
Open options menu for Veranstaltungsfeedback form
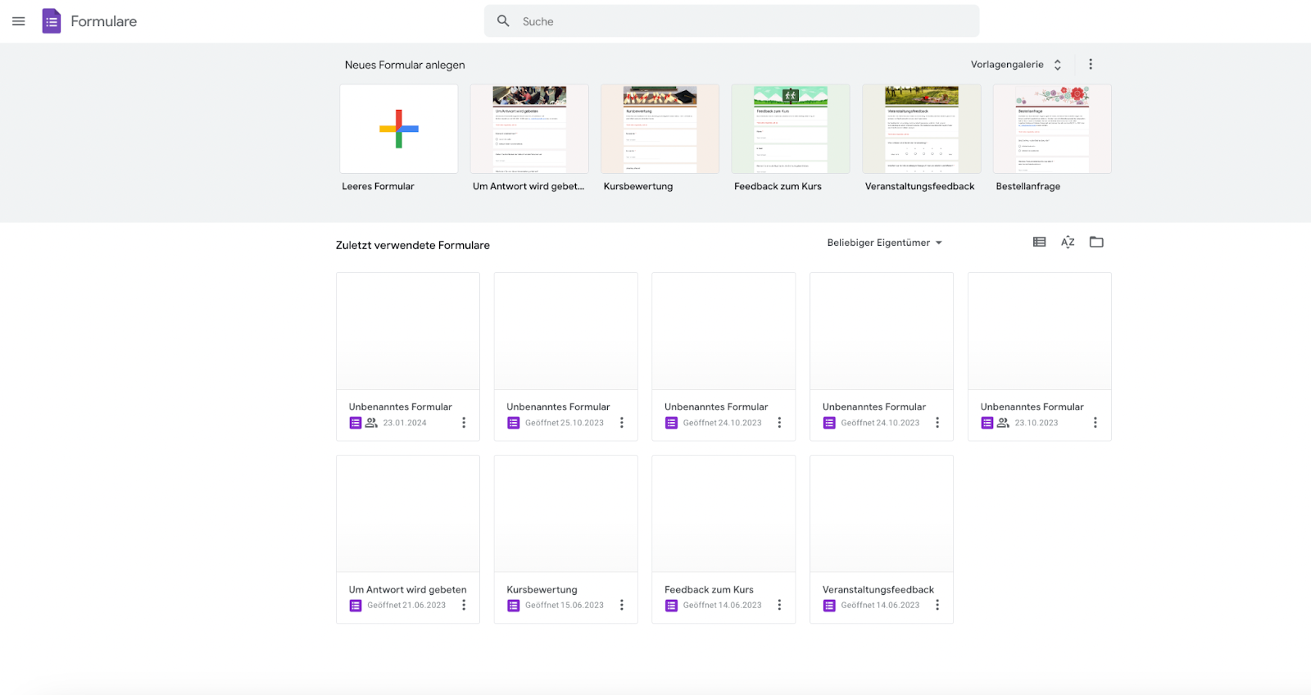(x=937, y=605)
